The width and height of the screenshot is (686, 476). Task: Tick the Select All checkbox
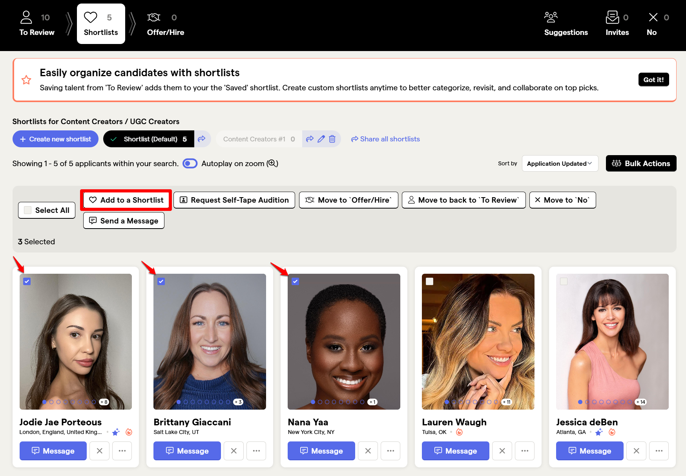(x=28, y=210)
